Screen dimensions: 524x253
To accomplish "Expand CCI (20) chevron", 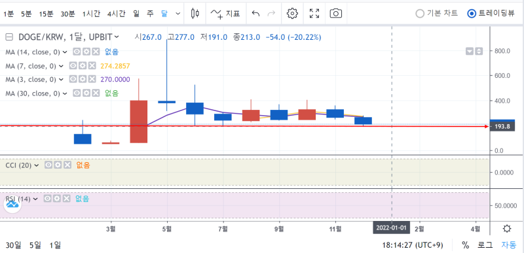I will click(x=37, y=165).
